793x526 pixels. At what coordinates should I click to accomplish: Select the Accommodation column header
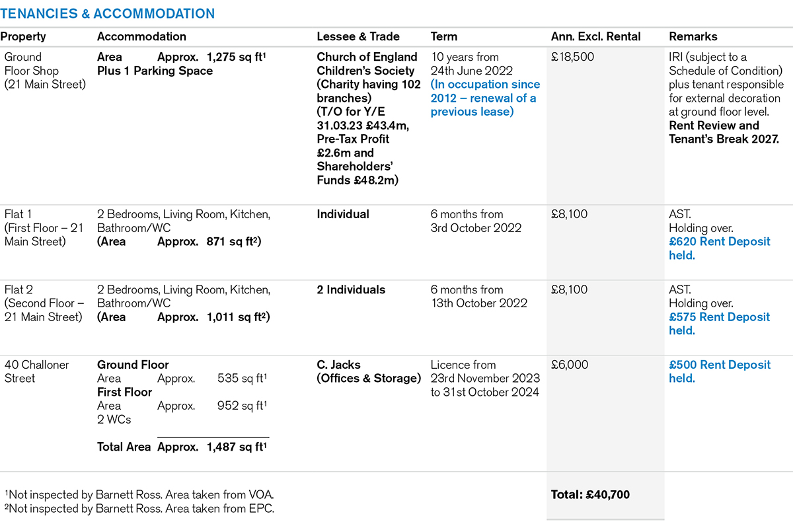(x=141, y=37)
